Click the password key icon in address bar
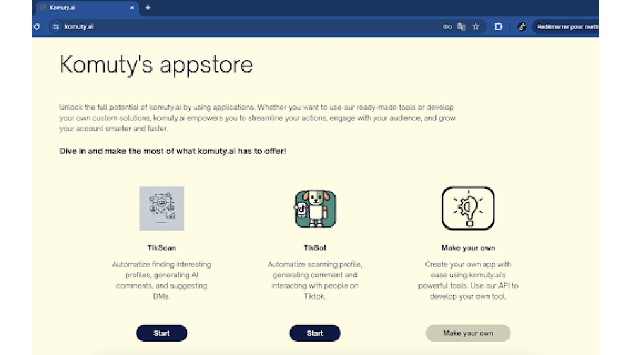Screen dimensions: 631x355 [447, 26]
